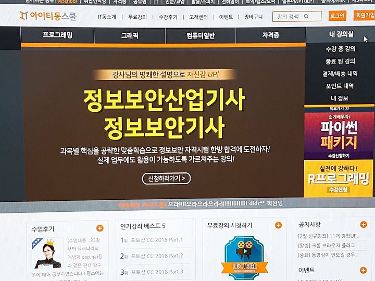
Task: Click the 이벤트 section heading
Action: (x=306, y=270)
